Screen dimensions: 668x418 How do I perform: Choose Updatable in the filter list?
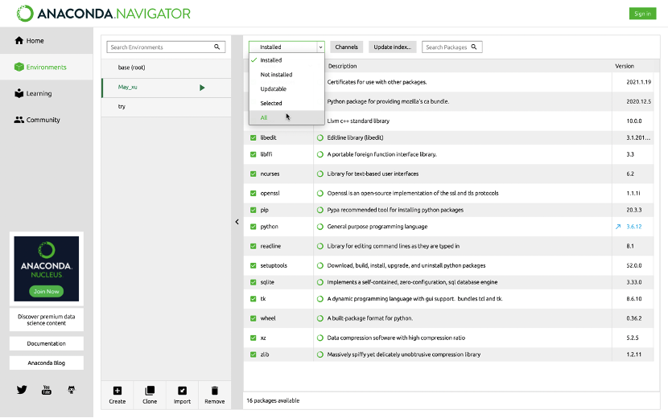(x=287, y=89)
